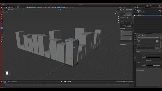Click the green Radius slider in header

pos(32,8)
